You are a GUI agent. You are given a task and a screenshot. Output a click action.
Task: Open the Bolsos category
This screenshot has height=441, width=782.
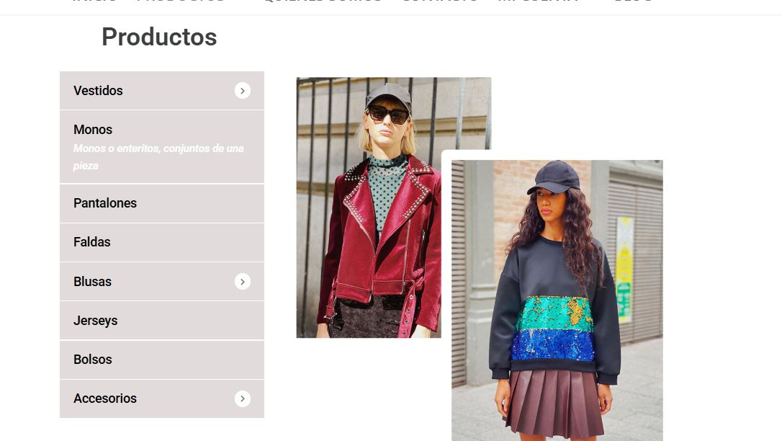161,360
